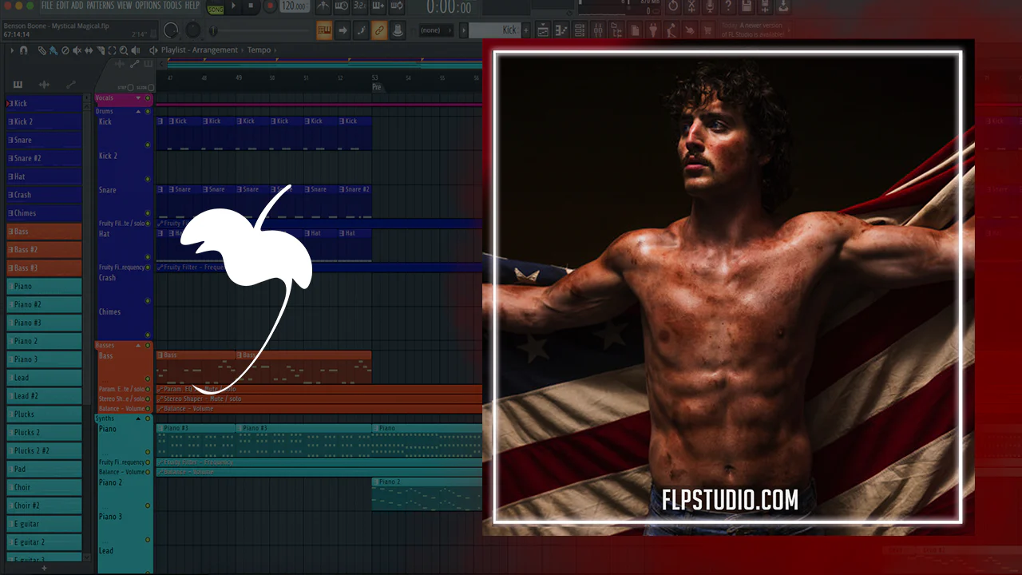Stop playback with the Stop button
Viewport: 1022px width, 575px height.
[252, 6]
